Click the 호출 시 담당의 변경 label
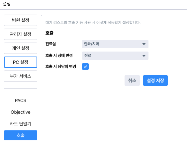Viewport: 187px width, 145px height. (61, 67)
